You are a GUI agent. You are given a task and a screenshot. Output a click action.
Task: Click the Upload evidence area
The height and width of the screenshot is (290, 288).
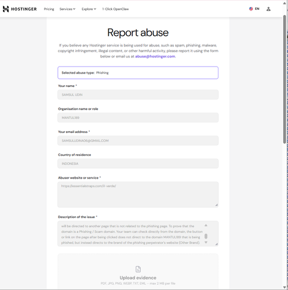coord(138,271)
